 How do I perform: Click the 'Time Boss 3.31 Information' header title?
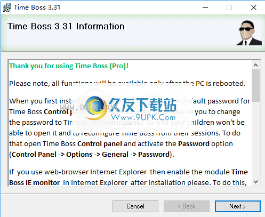pyautogui.click(x=66, y=26)
